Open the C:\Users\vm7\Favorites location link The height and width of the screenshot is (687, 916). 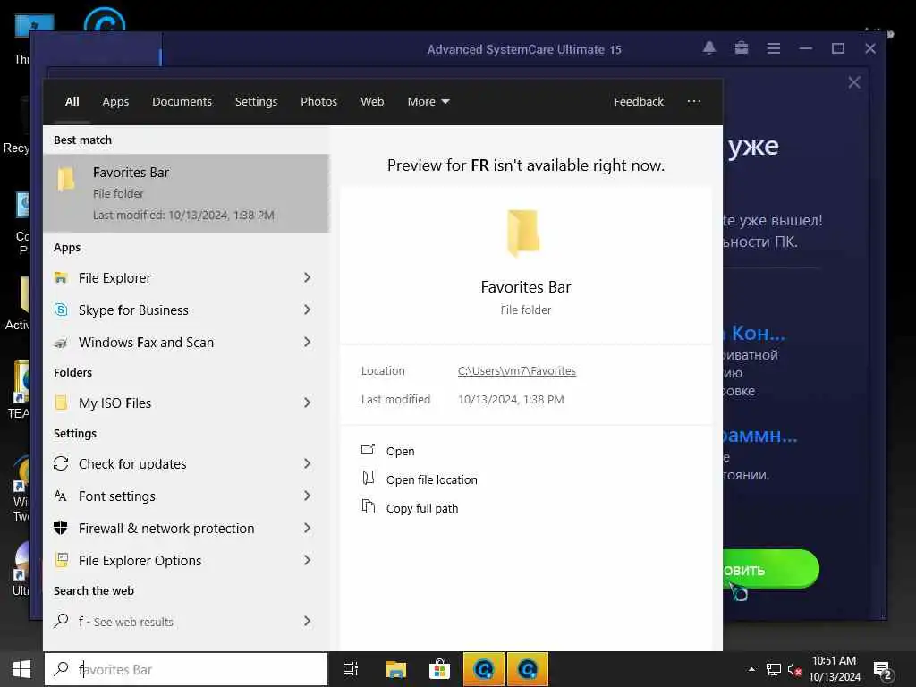517,371
